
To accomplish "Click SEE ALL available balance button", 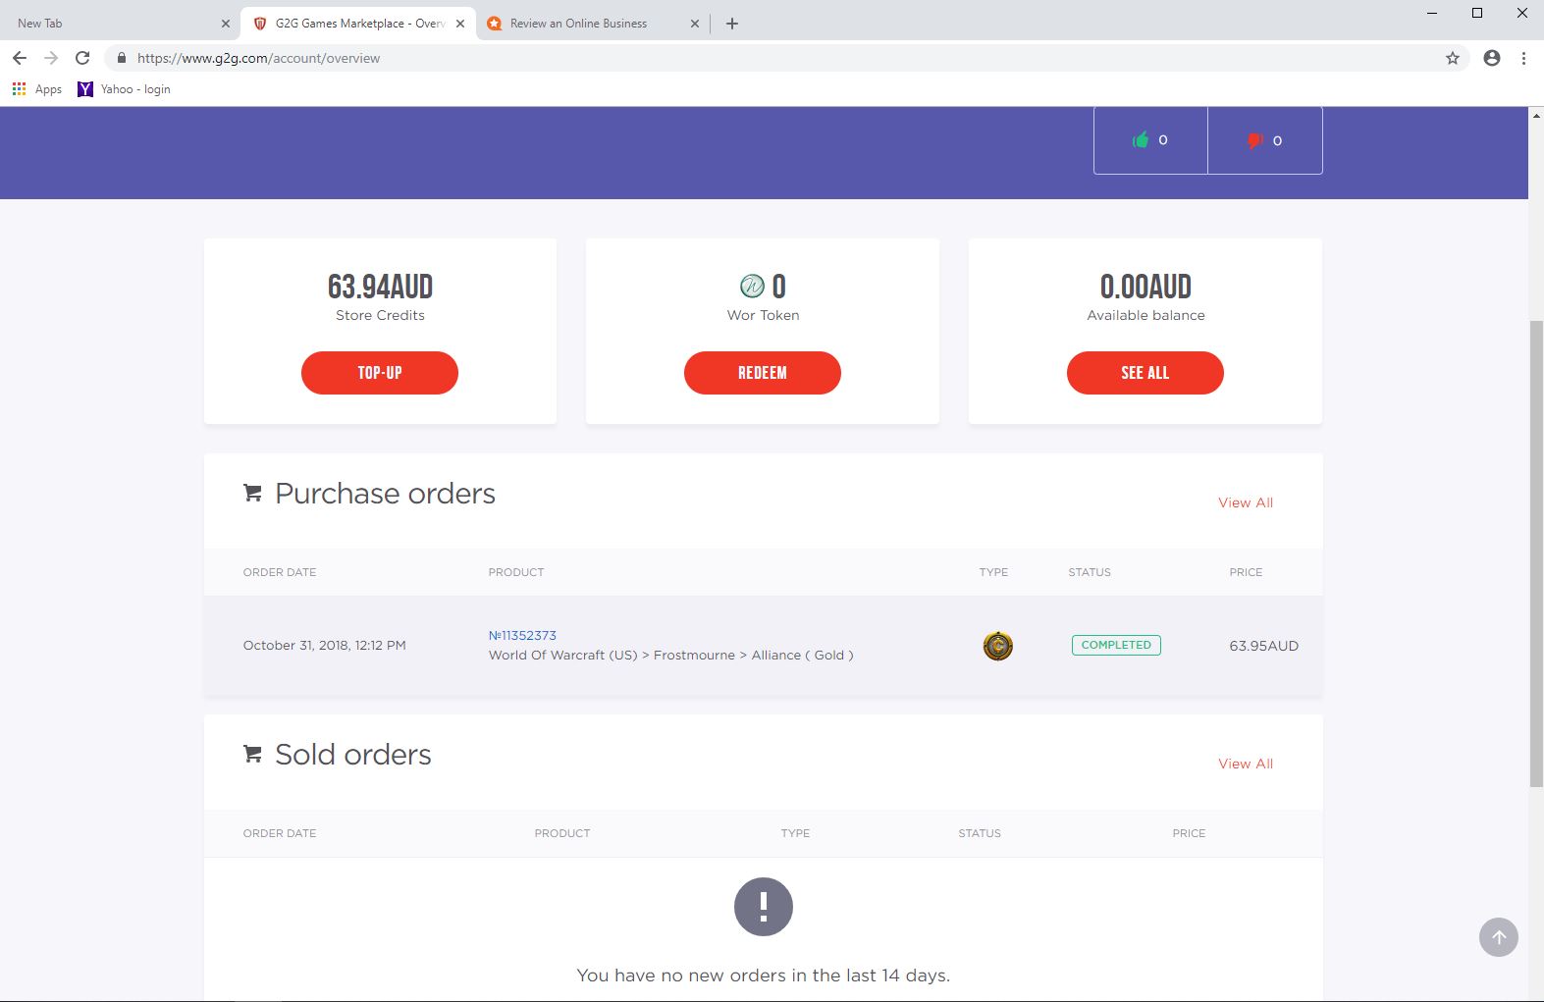I will pos(1145,373).
